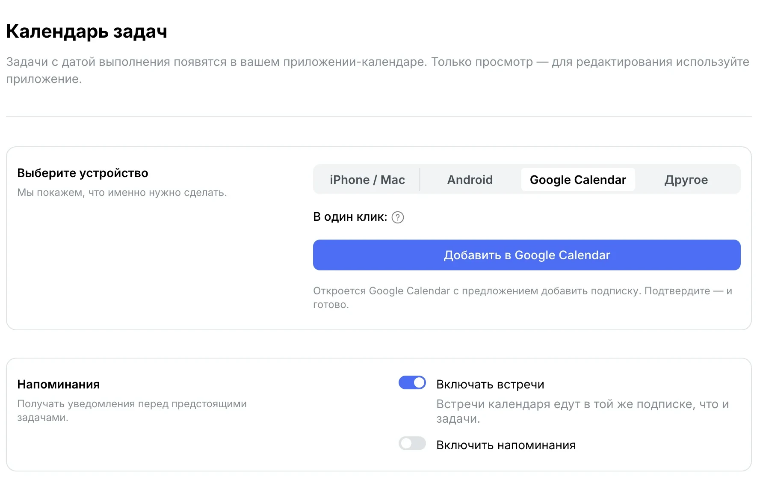
Task: Click the "Напоминания" section title
Action: pos(59,384)
